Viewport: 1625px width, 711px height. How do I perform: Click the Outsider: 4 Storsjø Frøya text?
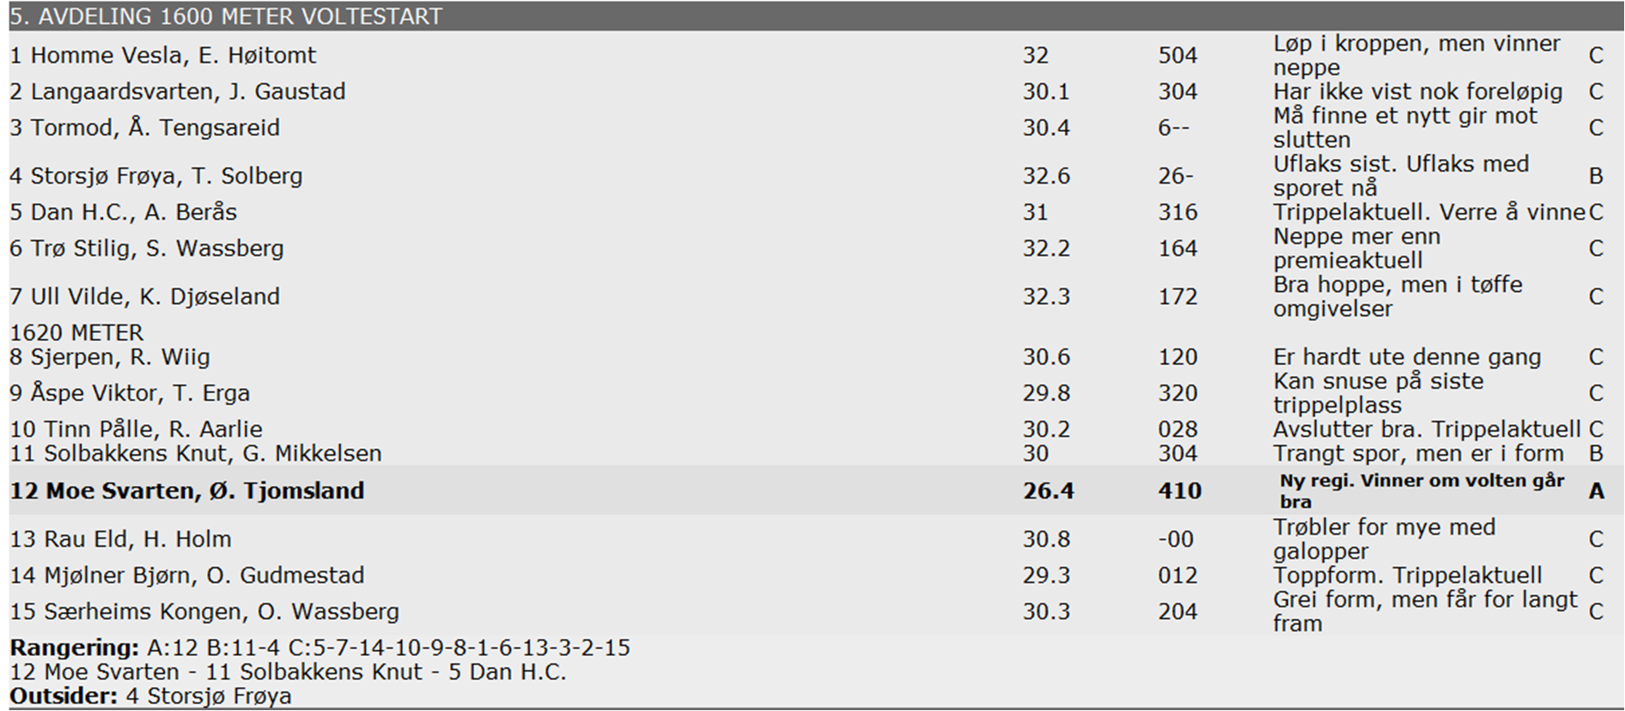151,696
